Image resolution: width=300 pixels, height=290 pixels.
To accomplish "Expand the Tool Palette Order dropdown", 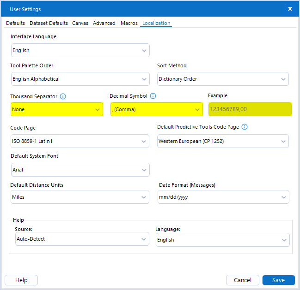I will (80, 79).
